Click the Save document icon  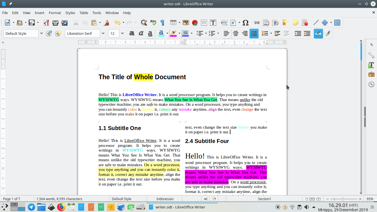coord(31,23)
